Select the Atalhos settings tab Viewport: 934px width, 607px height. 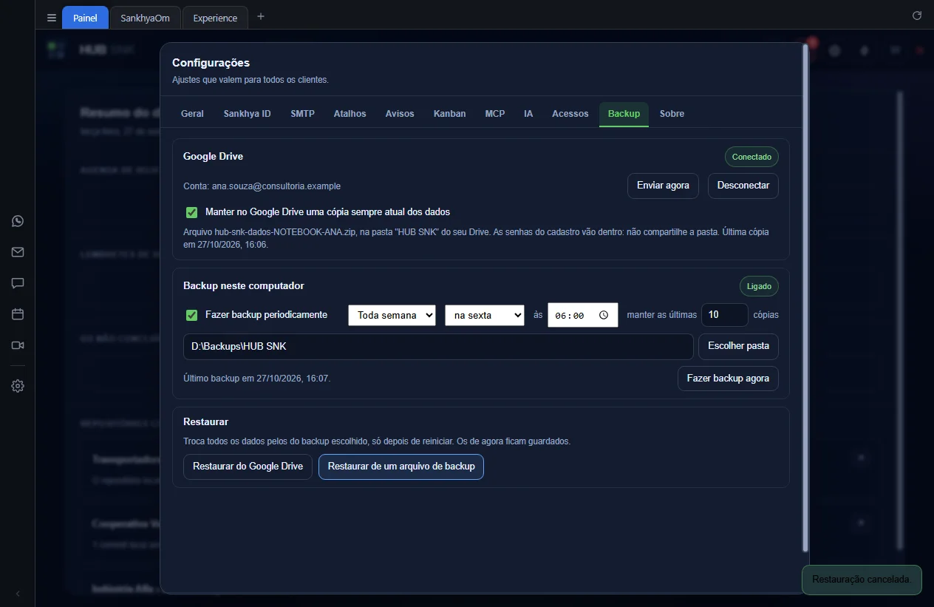point(350,114)
